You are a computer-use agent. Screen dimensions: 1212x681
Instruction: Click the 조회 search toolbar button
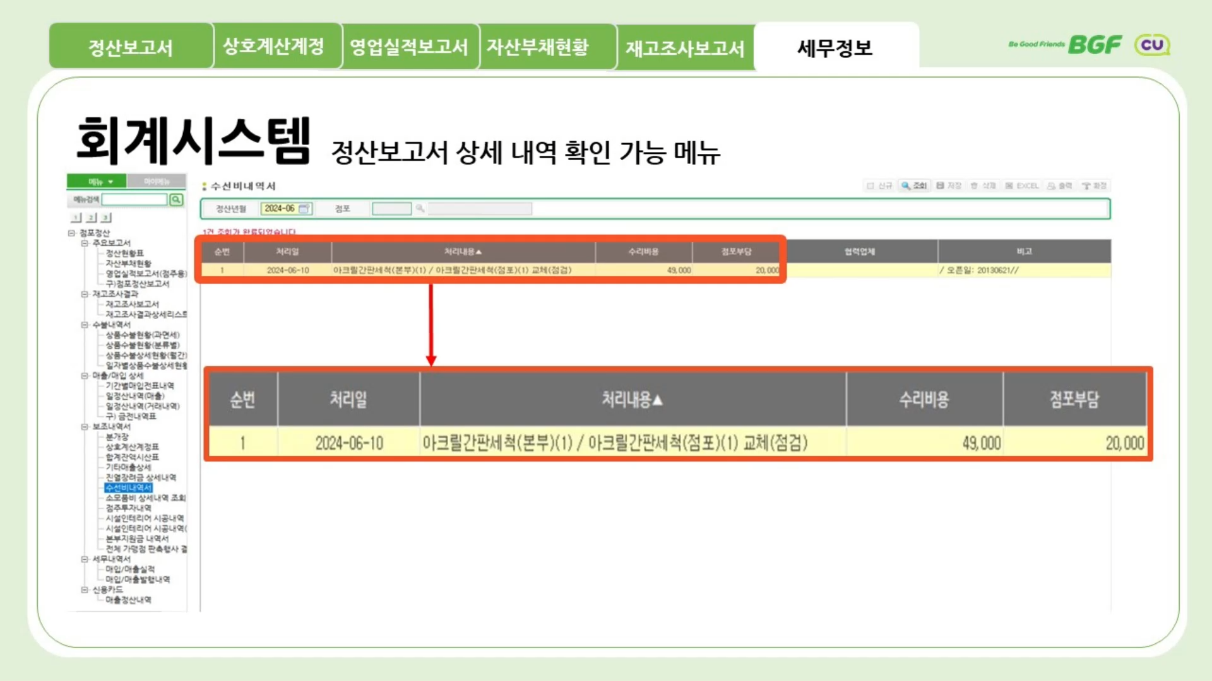pos(914,185)
